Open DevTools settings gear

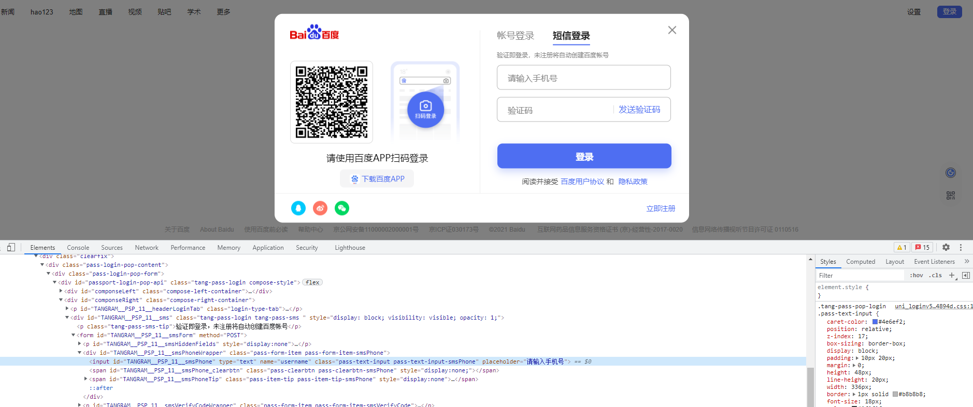pos(946,247)
